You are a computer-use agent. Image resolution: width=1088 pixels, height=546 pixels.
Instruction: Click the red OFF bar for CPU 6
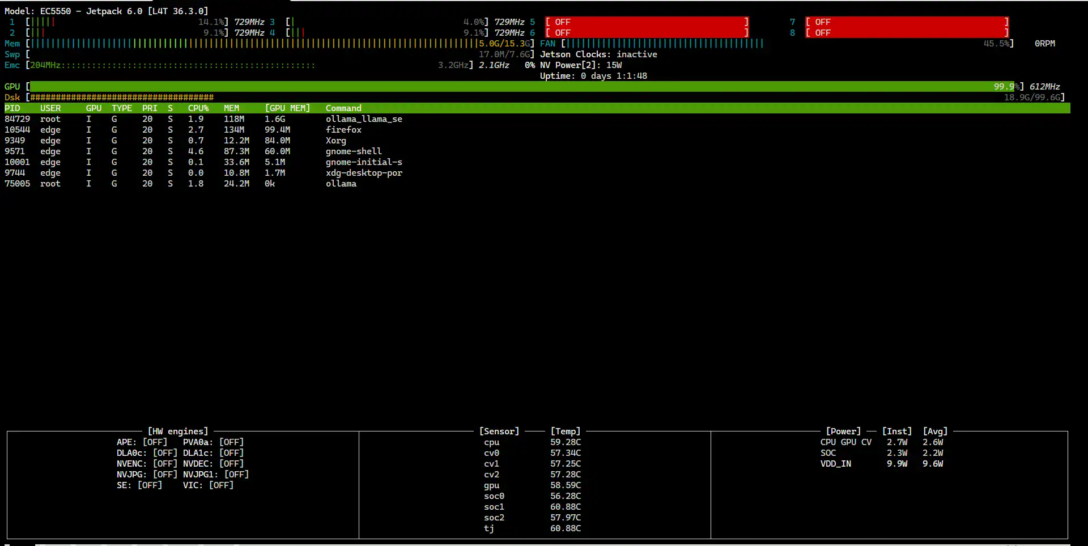coord(647,33)
